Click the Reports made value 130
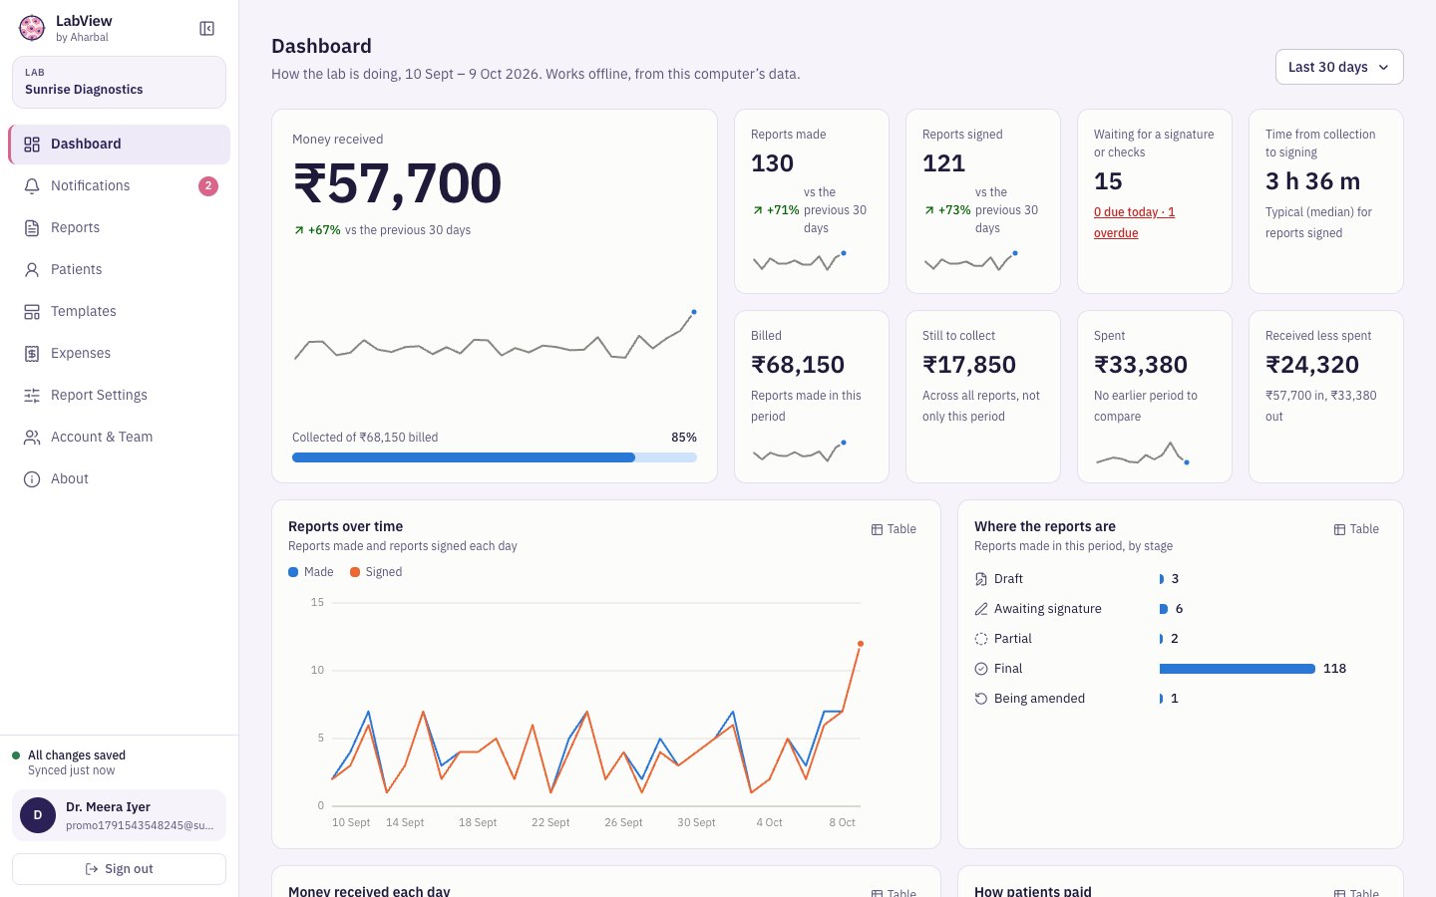Screen dimensions: 1436x897 (x=773, y=163)
